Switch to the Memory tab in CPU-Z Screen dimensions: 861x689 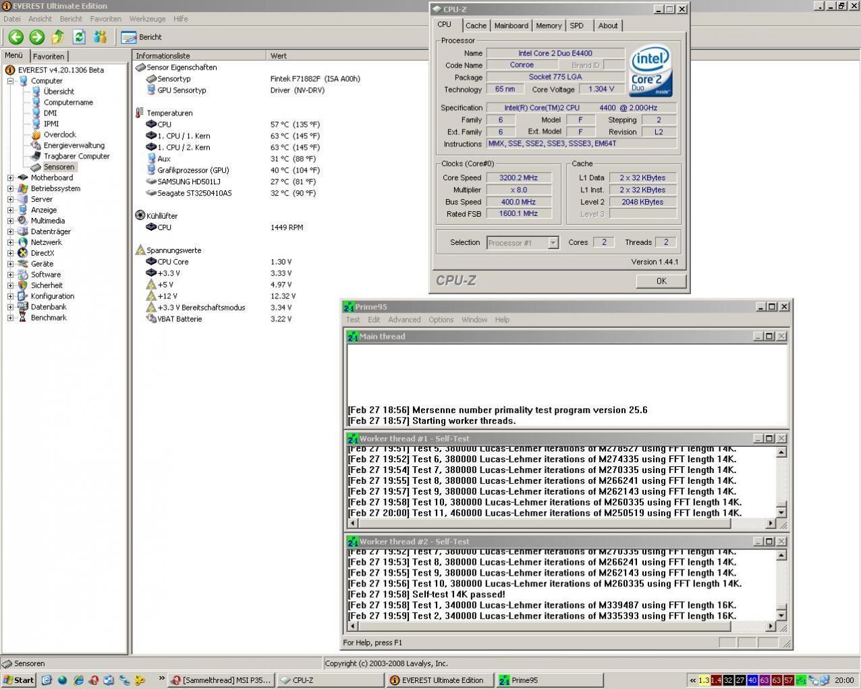pyautogui.click(x=549, y=26)
